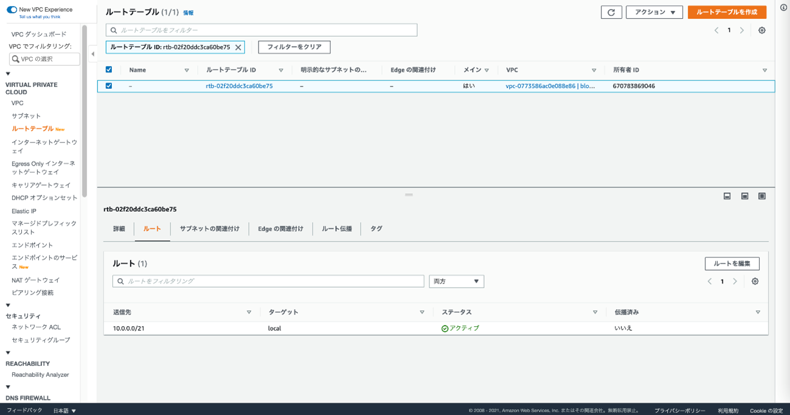
Task: Open the vpc-0773586ac0e088e86 link
Action: click(x=540, y=86)
